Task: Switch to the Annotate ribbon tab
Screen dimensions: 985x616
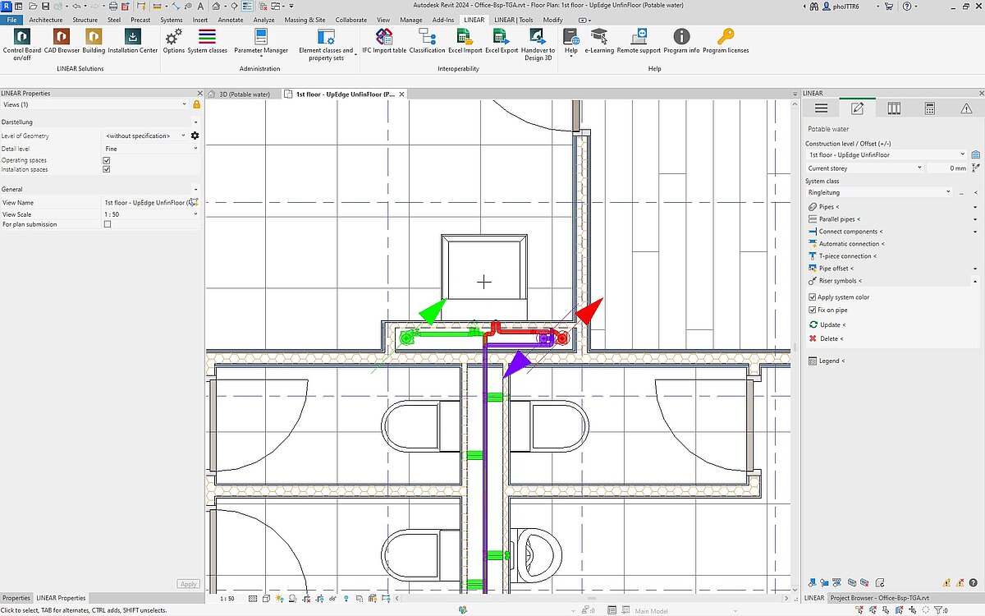Action: tap(230, 20)
